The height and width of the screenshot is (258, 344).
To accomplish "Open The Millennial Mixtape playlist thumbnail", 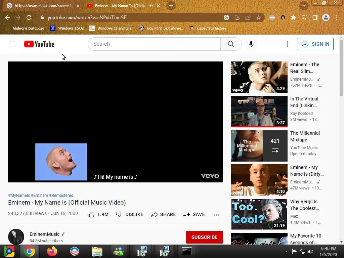I will 259,146.
